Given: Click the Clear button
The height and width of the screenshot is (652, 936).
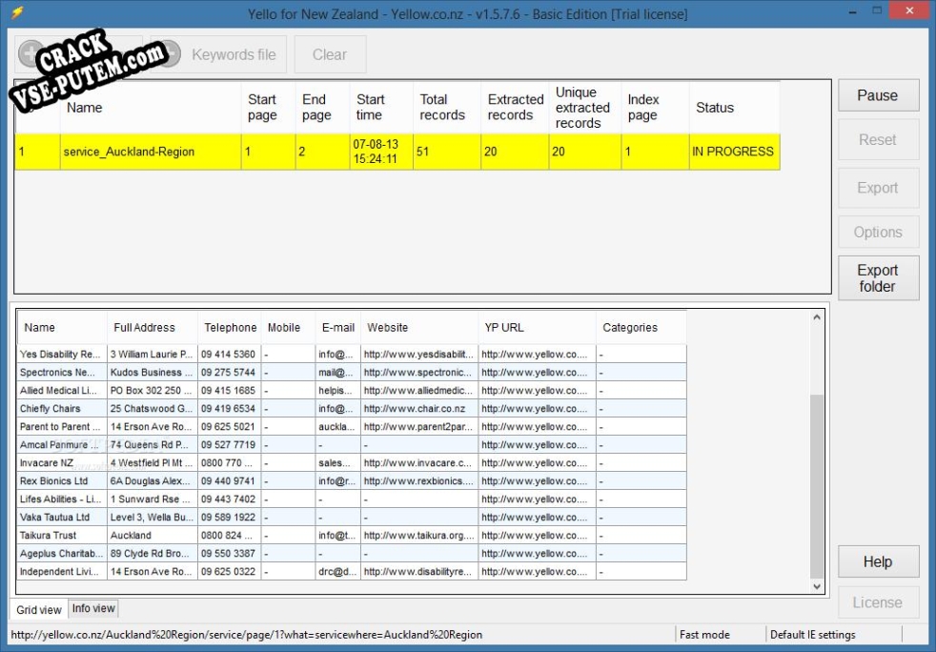Looking at the screenshot, I should (x=330, y=54).
